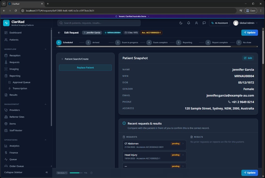This screenshot has height=178, width=265.
Task: Select Exam in progress step
Action: (x=127, y=43)
